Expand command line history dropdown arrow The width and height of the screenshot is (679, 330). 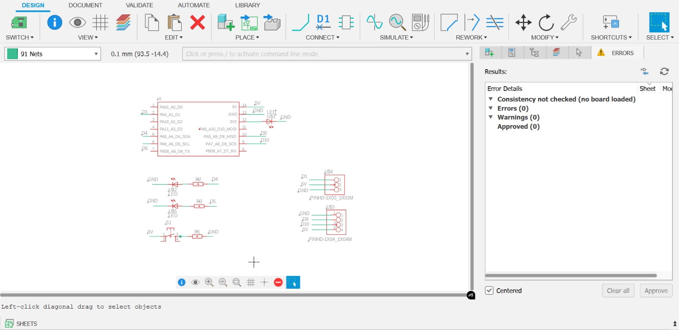(467, 54)
